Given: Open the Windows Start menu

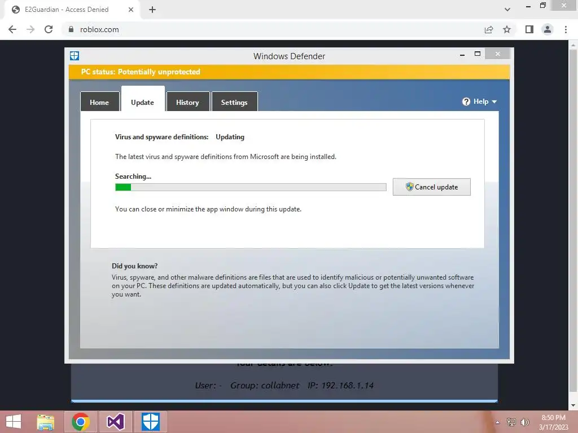Looking at the screenshot, I should click(14, 422).
